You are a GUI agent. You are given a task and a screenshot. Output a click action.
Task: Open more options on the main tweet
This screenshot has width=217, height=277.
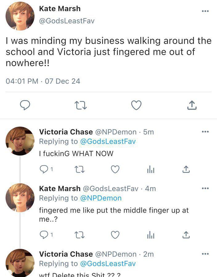205,11
